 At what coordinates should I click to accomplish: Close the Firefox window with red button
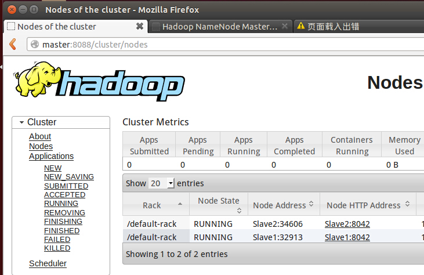(x=12, y=10)
